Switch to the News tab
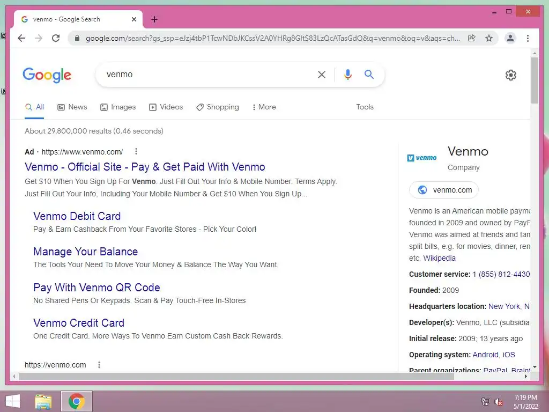 [72, 107]
